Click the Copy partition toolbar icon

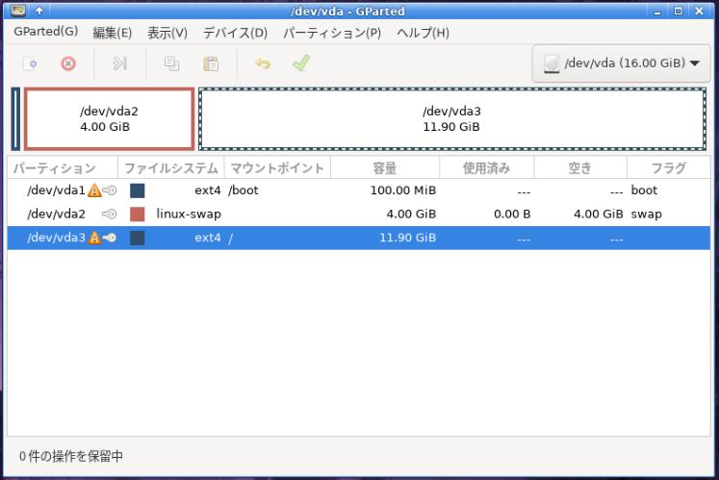(x=171, y=63)
